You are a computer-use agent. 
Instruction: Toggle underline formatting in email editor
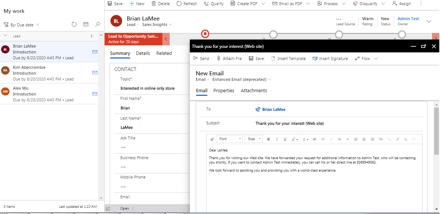pos(285,139)
